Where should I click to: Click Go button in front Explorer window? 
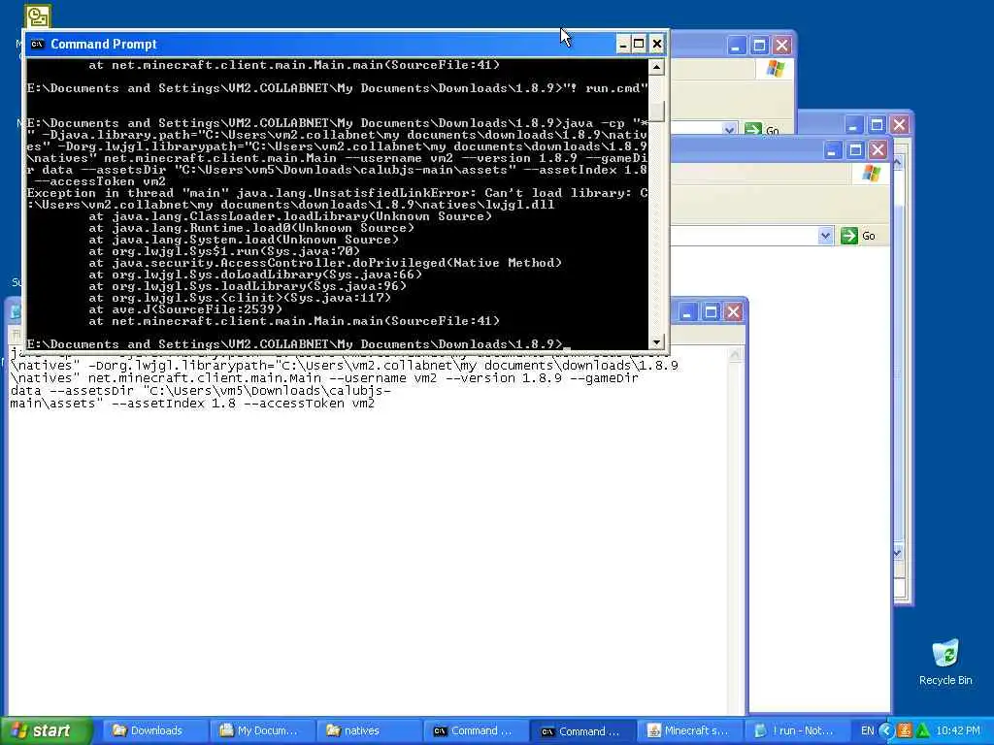pyautogui.click(x=858, y=236)
